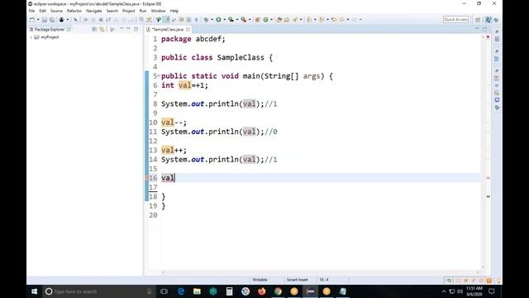Toggle Mark Occurrences in toolbar
529x298 pixels.
pos(166,20)
